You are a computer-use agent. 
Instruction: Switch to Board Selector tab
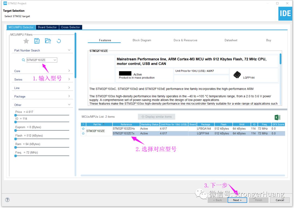click(x=47, y=27)
